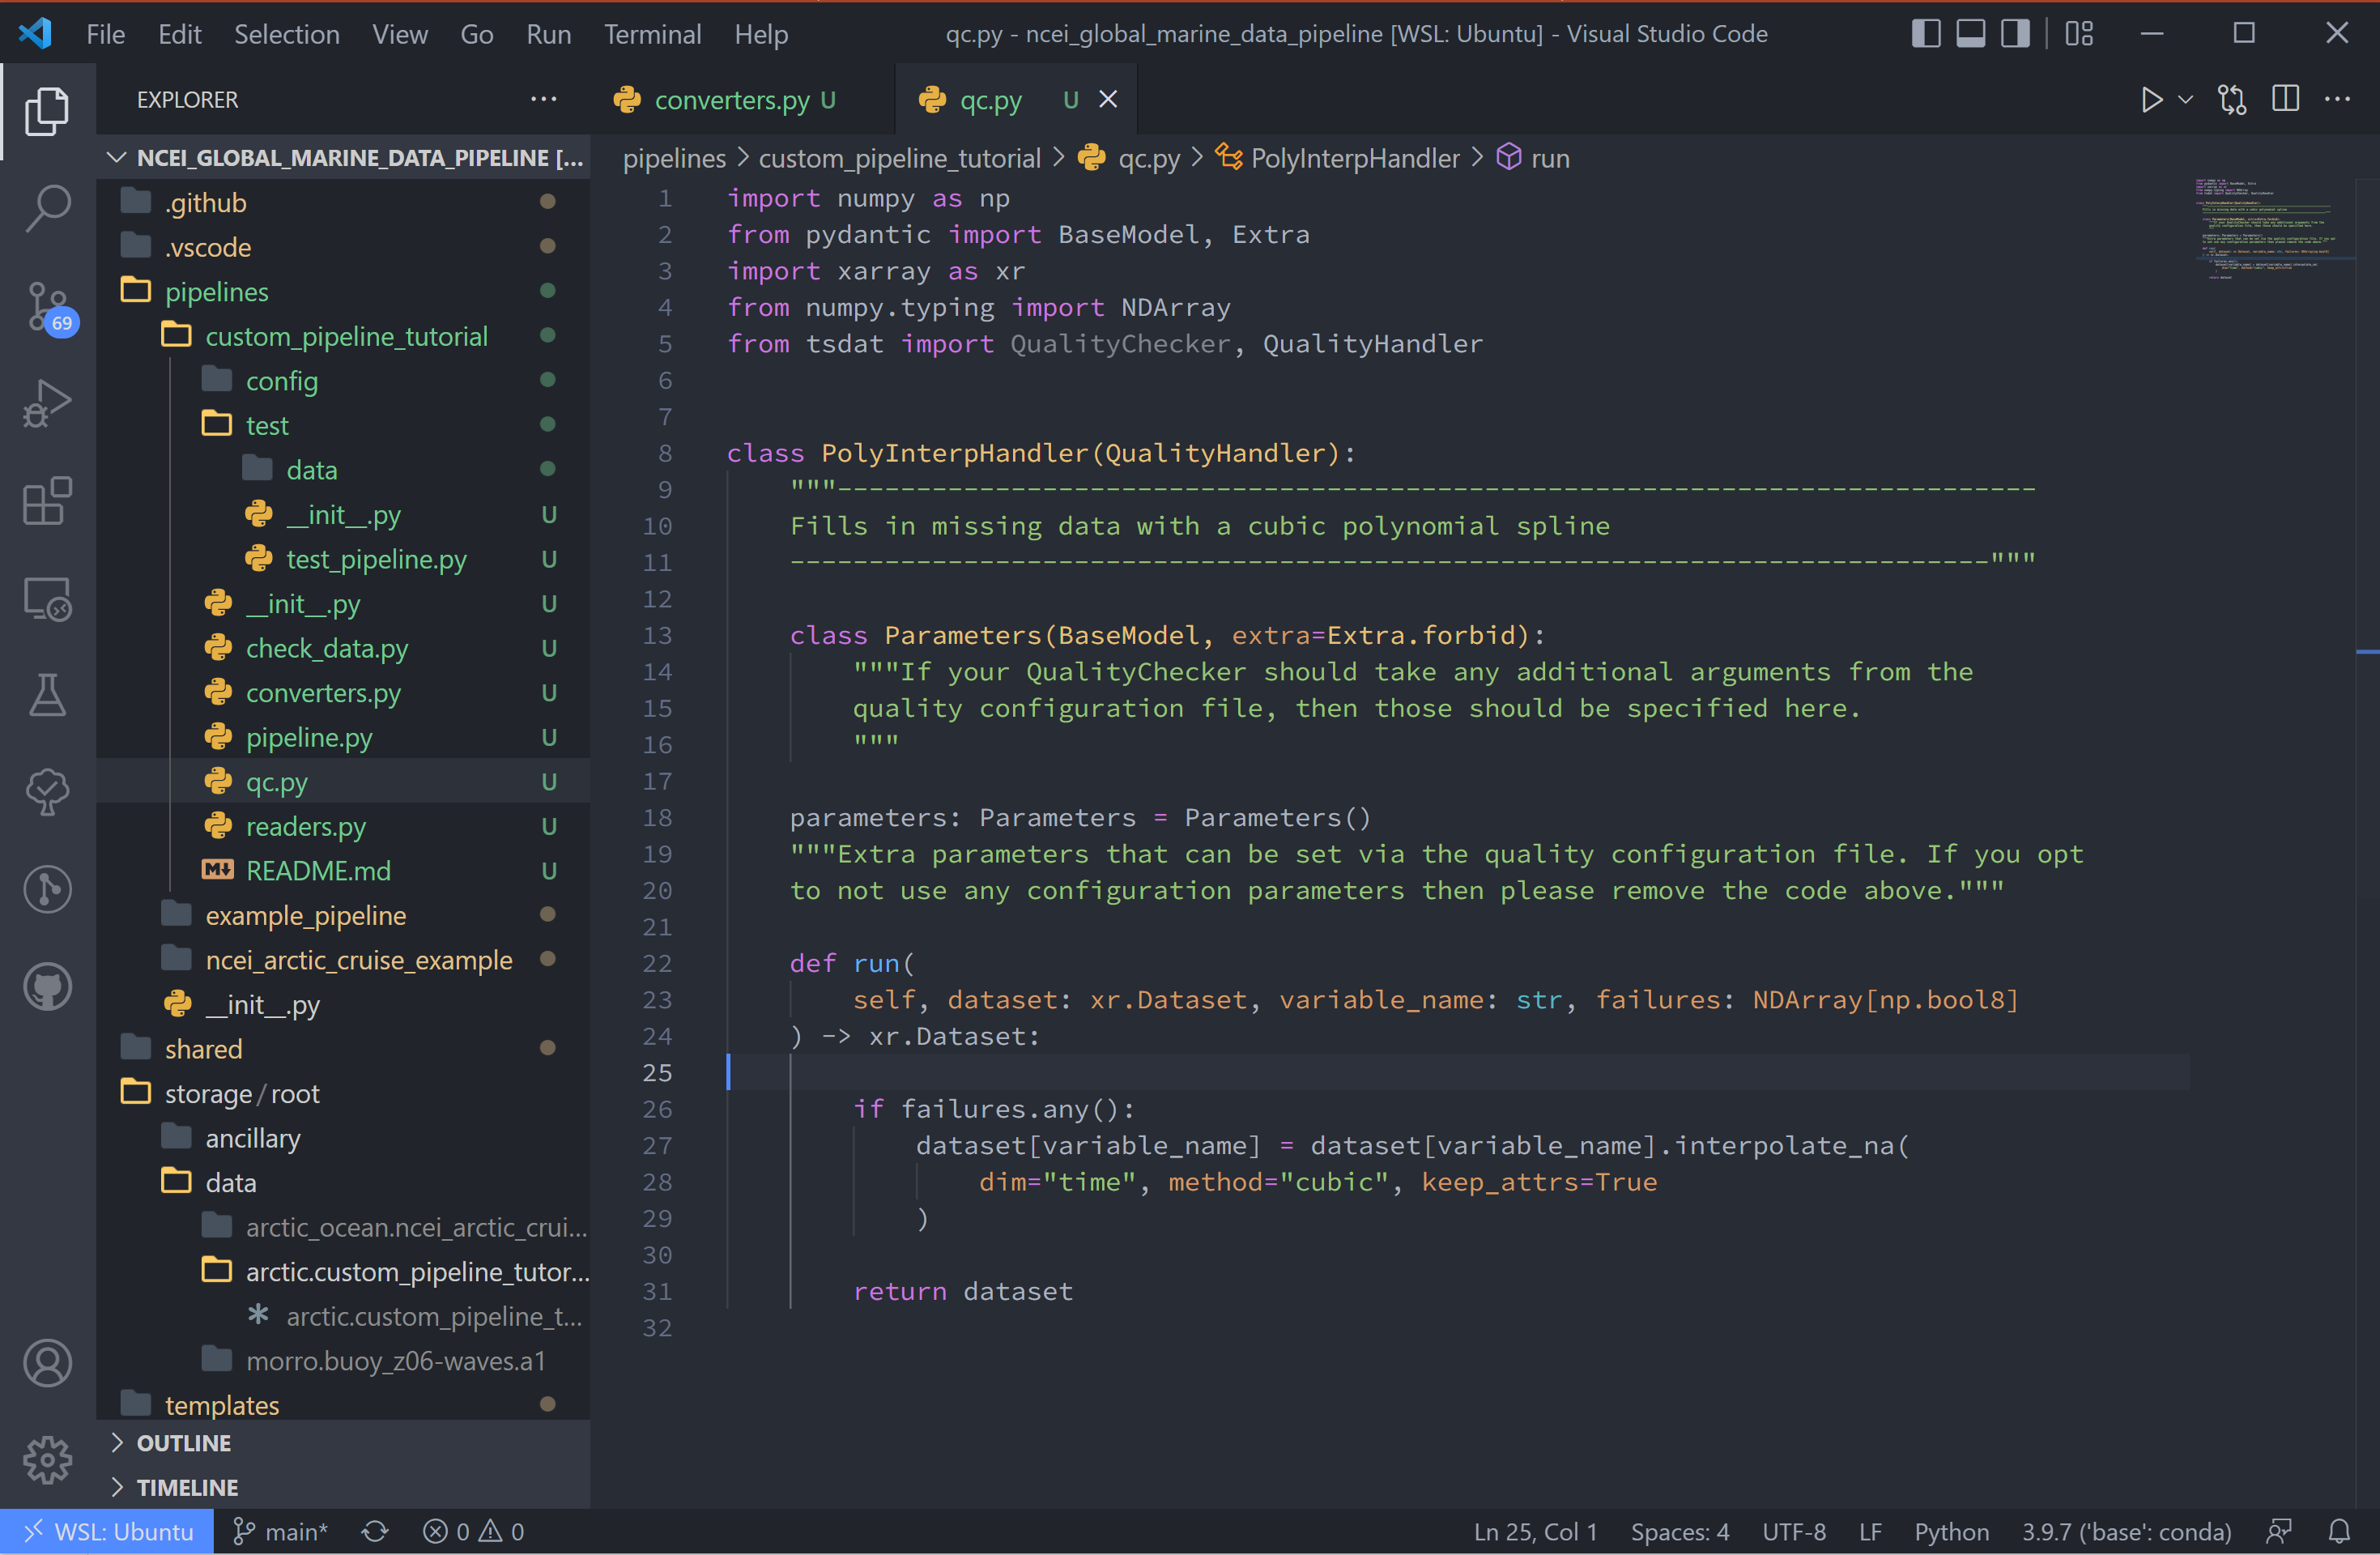Click the main* git branch indicator

(280, 1531)
